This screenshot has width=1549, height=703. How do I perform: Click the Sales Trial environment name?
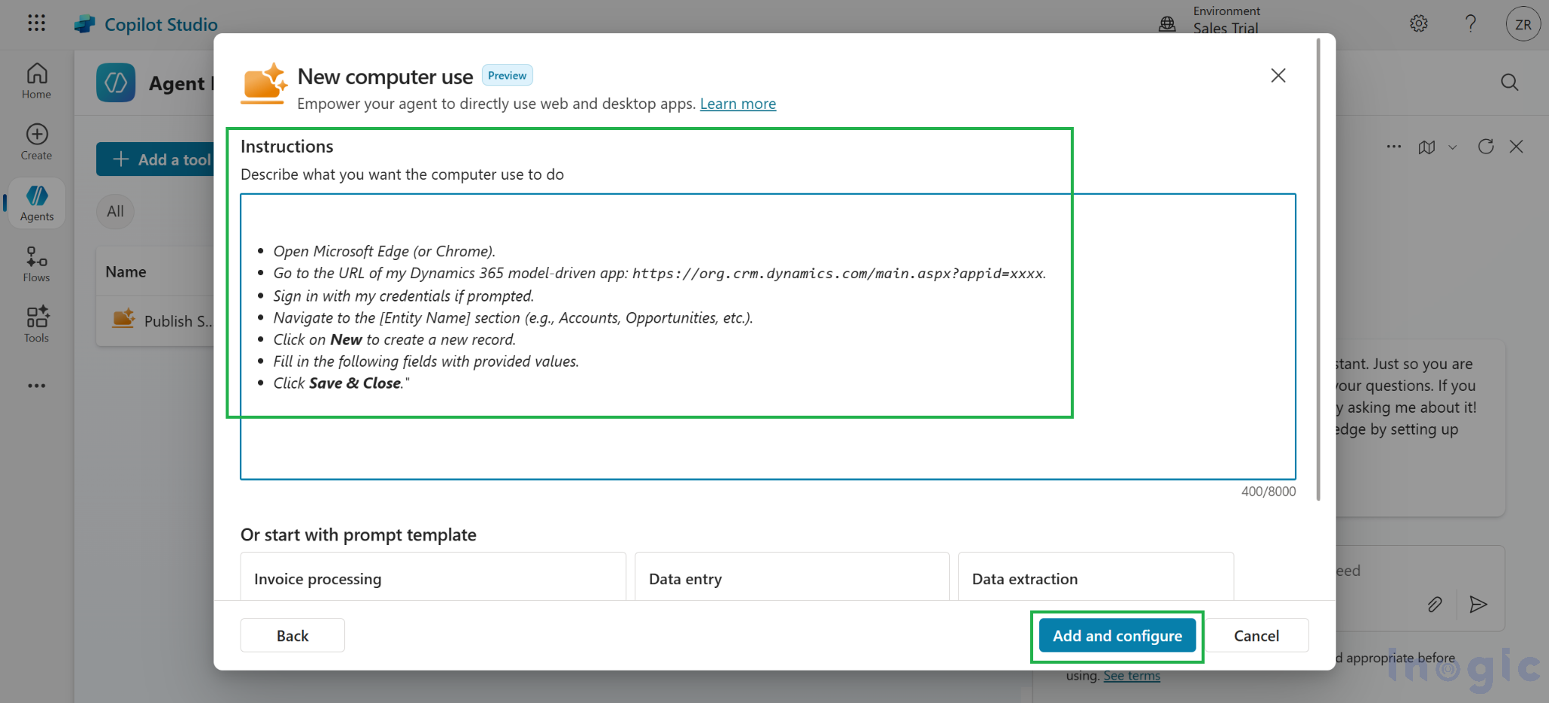[1225, 28]
